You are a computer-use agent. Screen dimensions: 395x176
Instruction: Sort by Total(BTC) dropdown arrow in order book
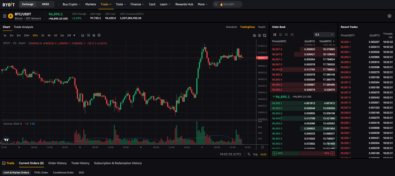(x=333, y=41)
